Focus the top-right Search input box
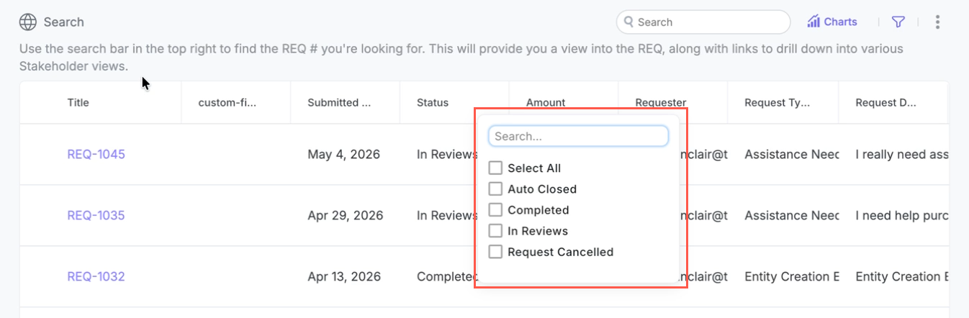The width and height of the screenshot is (969, 318). (703, 22)
